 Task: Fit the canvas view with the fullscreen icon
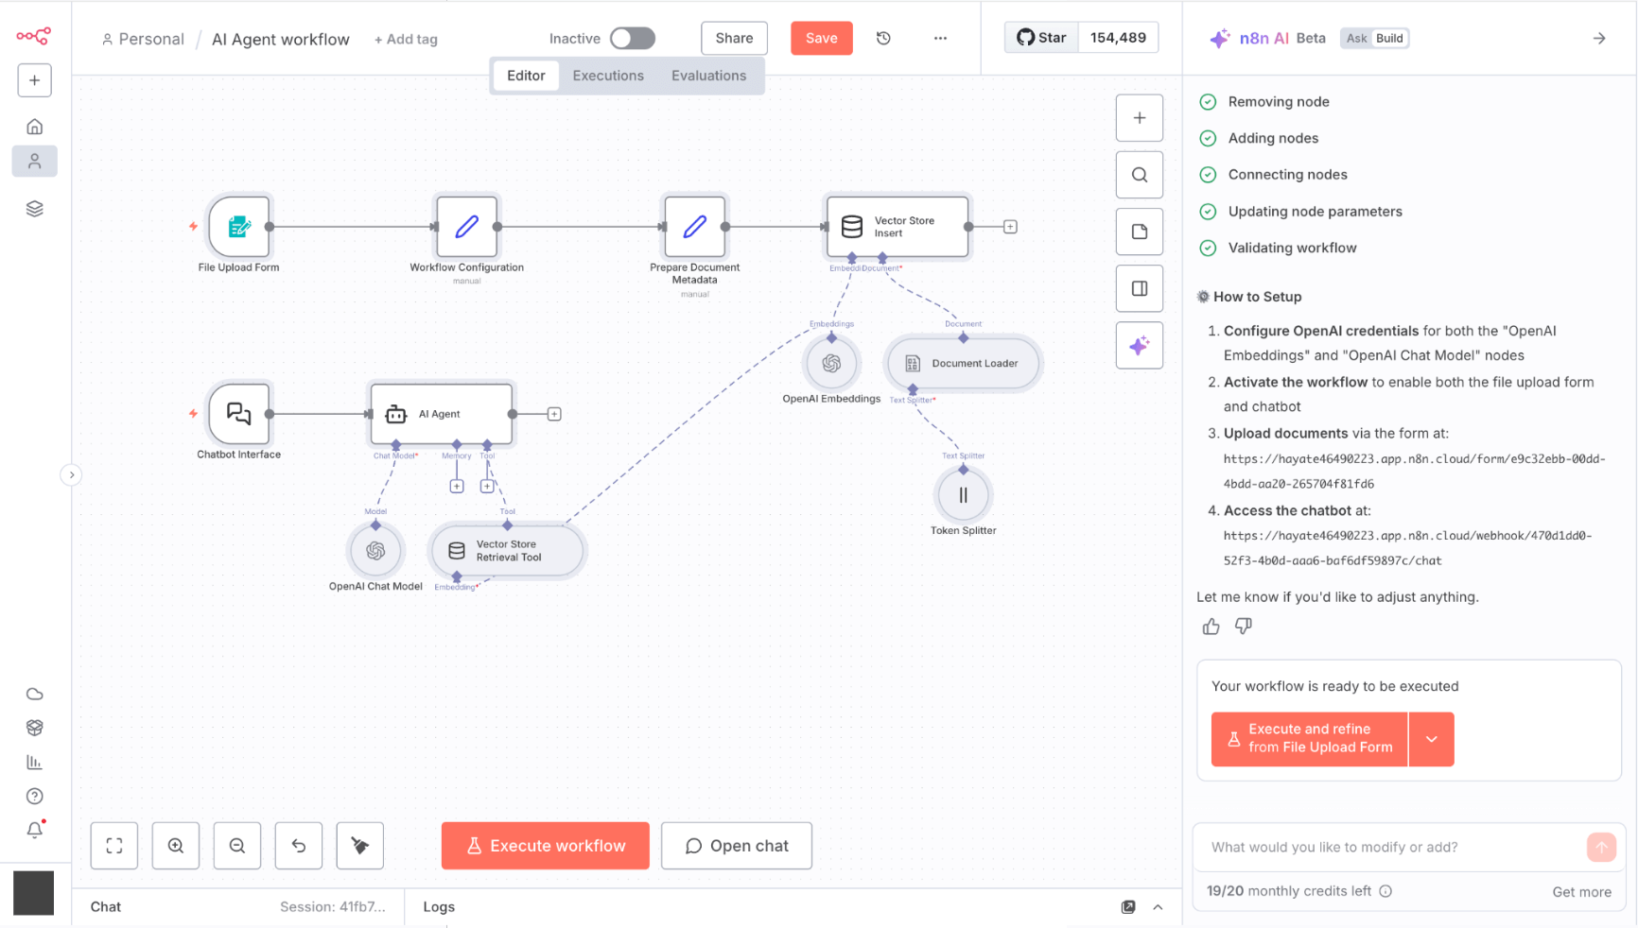114,846
